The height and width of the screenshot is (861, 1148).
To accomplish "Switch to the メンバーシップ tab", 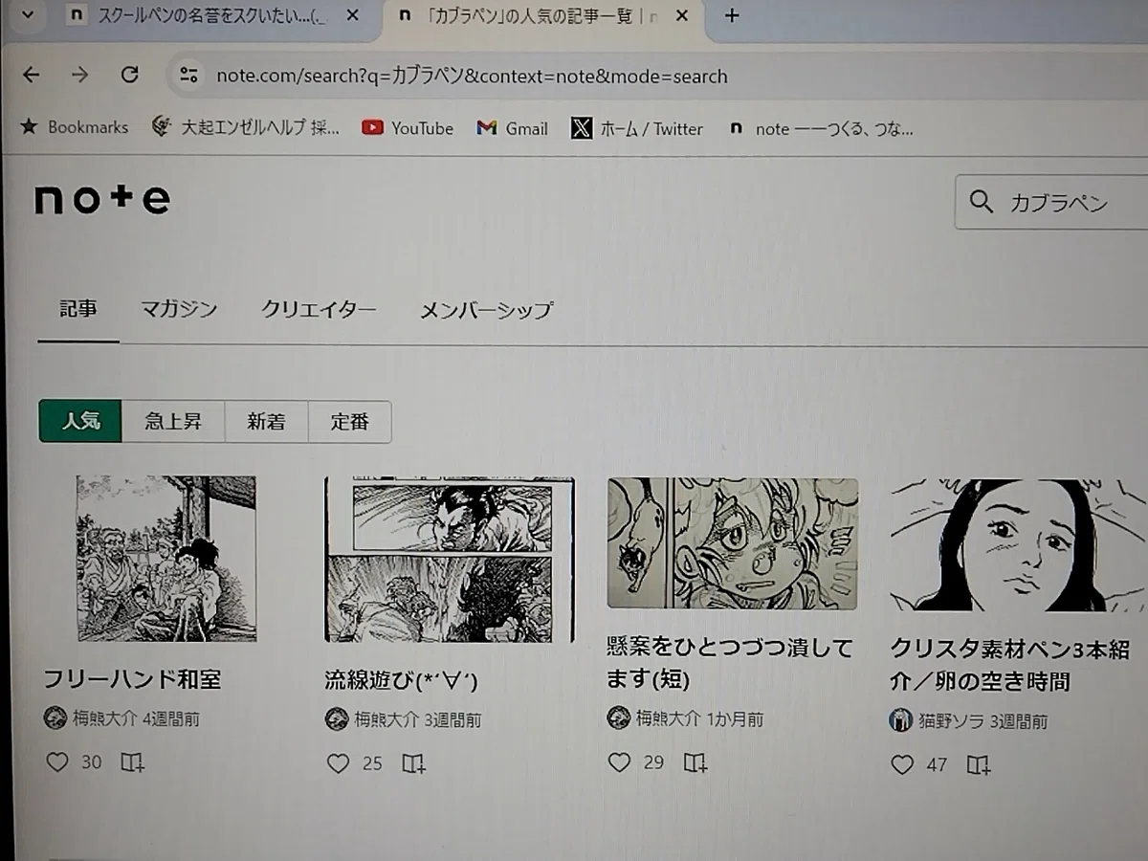I will click(486, 311).
